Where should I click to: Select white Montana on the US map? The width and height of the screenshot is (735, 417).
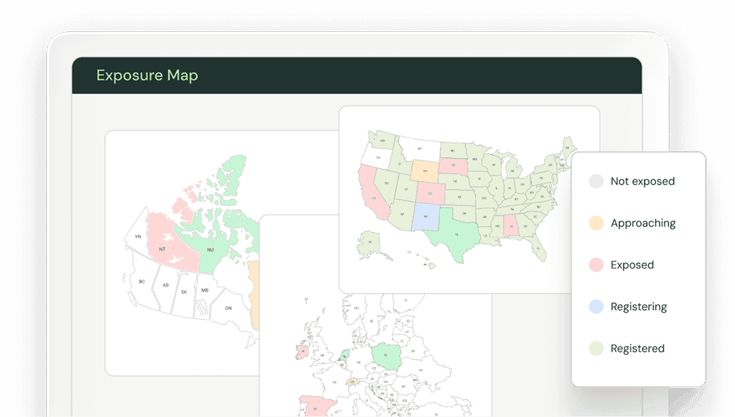[419, 148]
